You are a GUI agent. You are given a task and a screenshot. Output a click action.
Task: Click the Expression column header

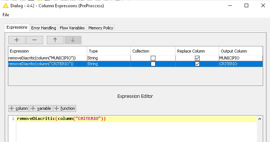47,51
